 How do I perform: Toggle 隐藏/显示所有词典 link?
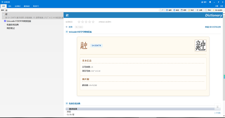coord(213,27)
